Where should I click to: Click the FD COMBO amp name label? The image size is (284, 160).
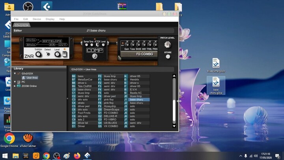144,54
